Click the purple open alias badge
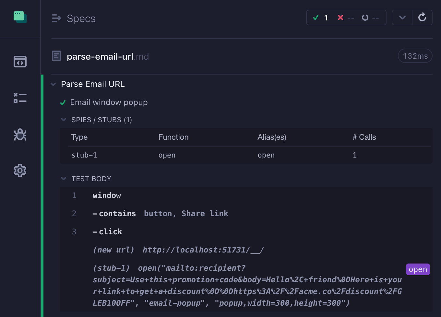This screenshot has width=441, height=317. pyautogui.click(x=418, y=269)
